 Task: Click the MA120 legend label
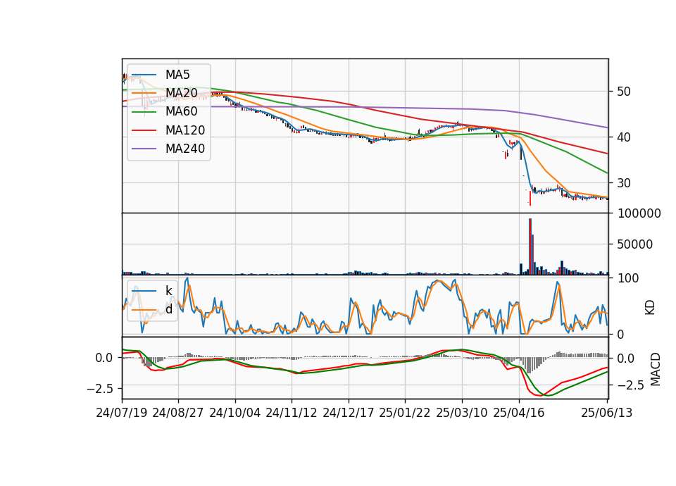(x=185, y=130)
